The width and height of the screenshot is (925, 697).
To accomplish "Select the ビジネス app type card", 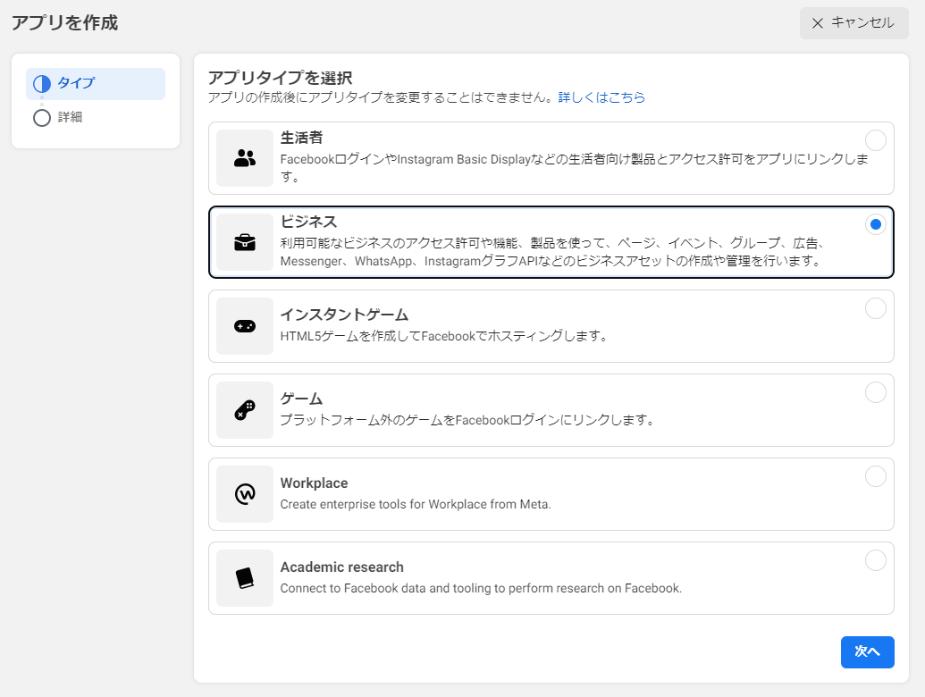I will pyautogui.click(x=551, y=241).
